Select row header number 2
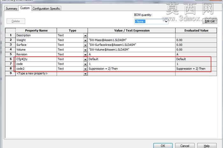This screenshot has height=148, width=223. (x=11, y=40)
